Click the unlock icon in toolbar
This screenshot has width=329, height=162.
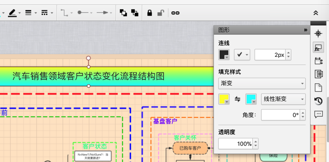pos(161,13)
